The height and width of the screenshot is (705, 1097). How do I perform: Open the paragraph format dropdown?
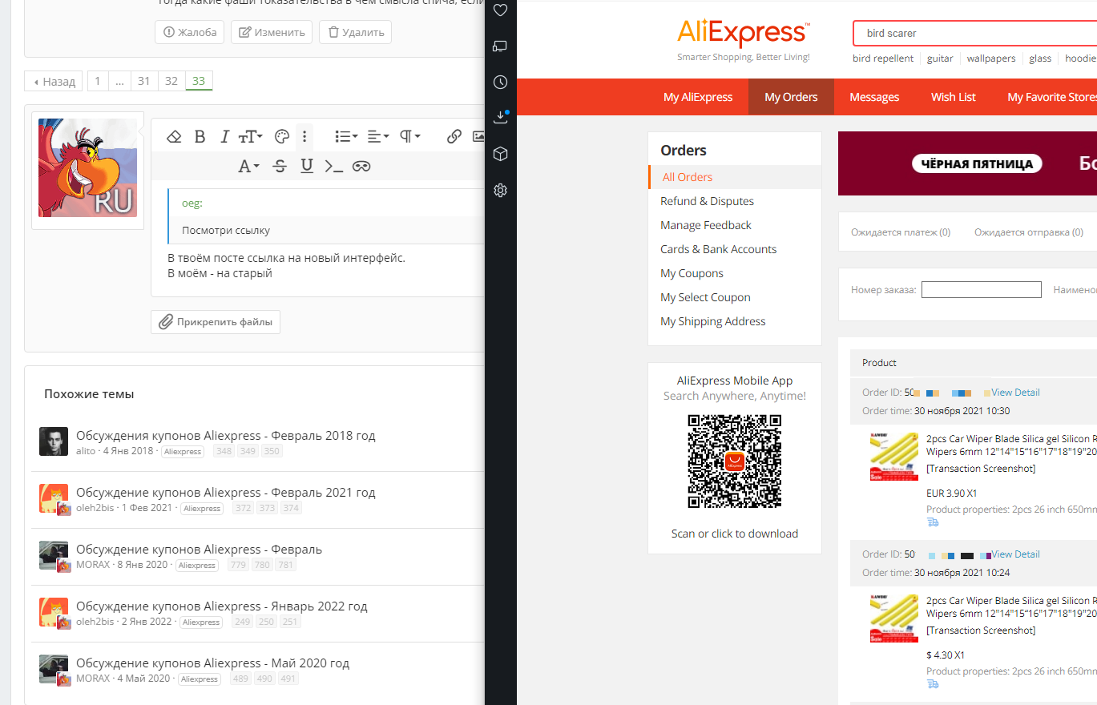[x=410, y=136]
